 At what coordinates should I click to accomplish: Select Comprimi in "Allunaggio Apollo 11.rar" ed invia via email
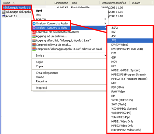(69, 49)
